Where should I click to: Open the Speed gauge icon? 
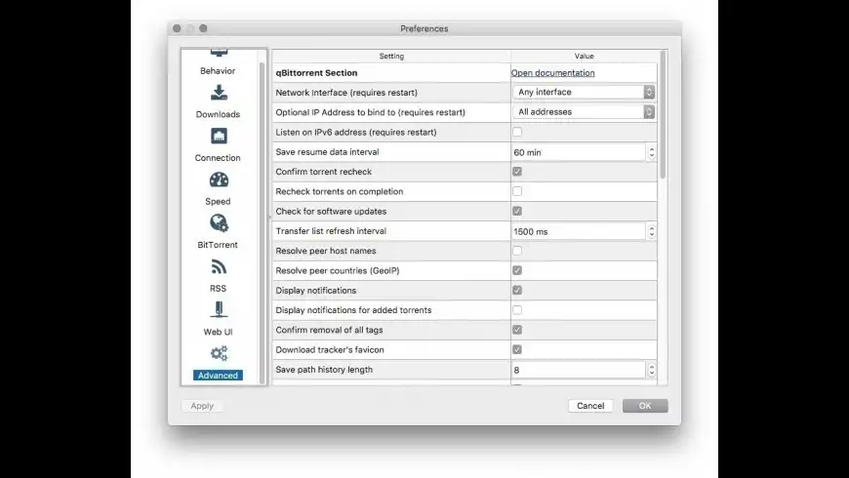pos(219,179)
